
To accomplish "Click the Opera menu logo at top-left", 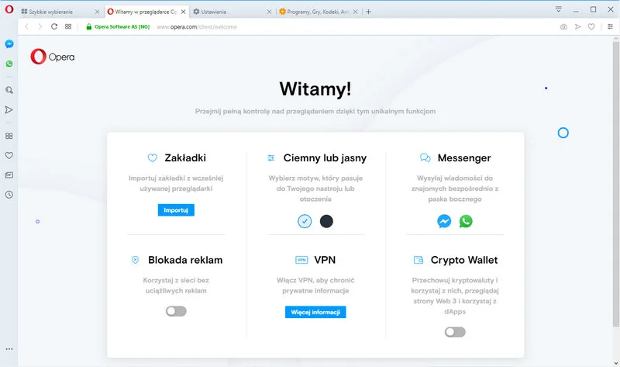I will (9, 10).
